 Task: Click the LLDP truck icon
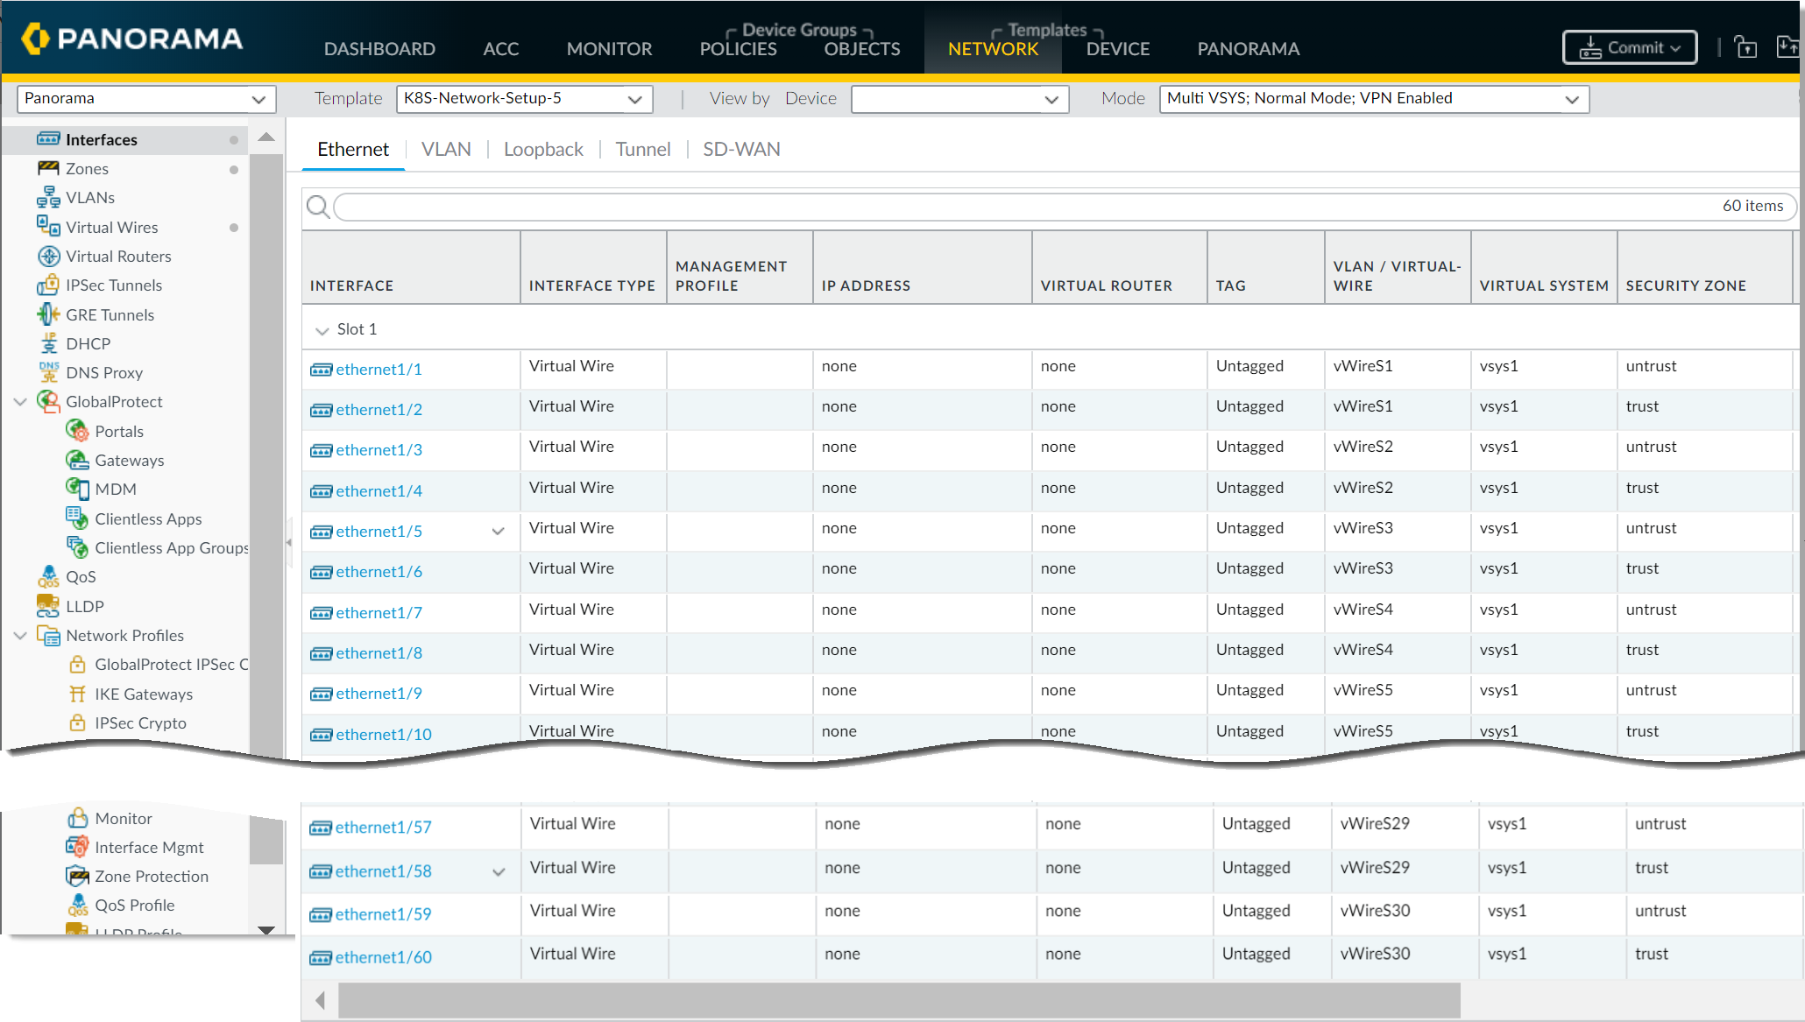point(48,605)
